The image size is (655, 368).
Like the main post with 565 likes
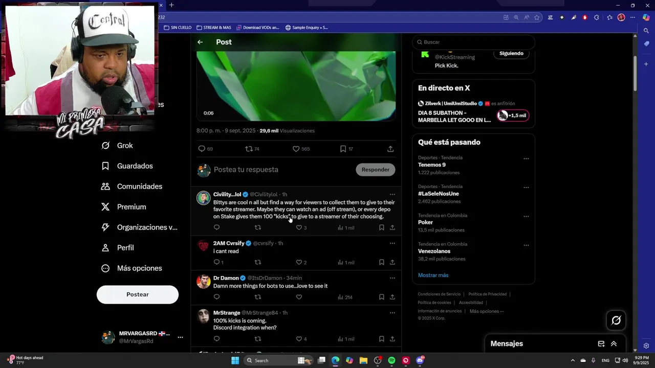[x=301, y=149]
